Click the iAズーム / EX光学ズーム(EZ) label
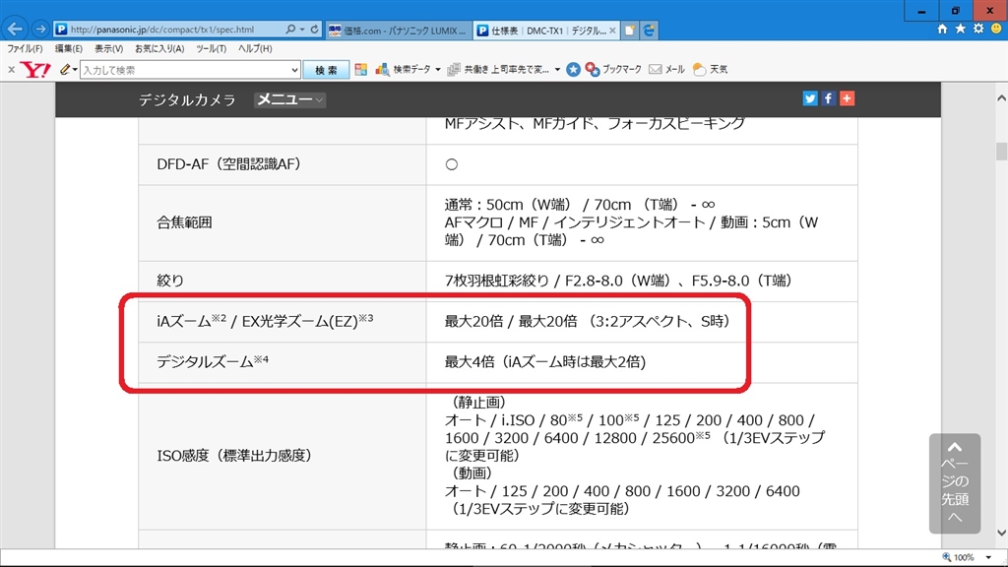The image size is (1008, 567). click(x=265, y=321)
